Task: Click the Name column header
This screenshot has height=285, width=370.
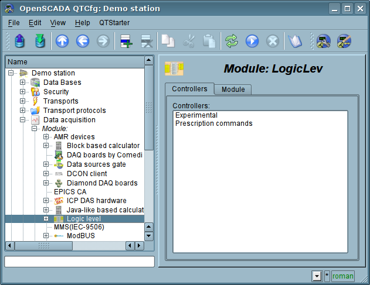Action: point(75,62)
